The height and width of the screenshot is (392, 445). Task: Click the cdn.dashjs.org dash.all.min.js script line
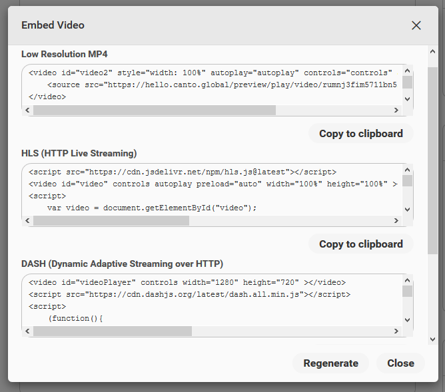click(189, 294)
